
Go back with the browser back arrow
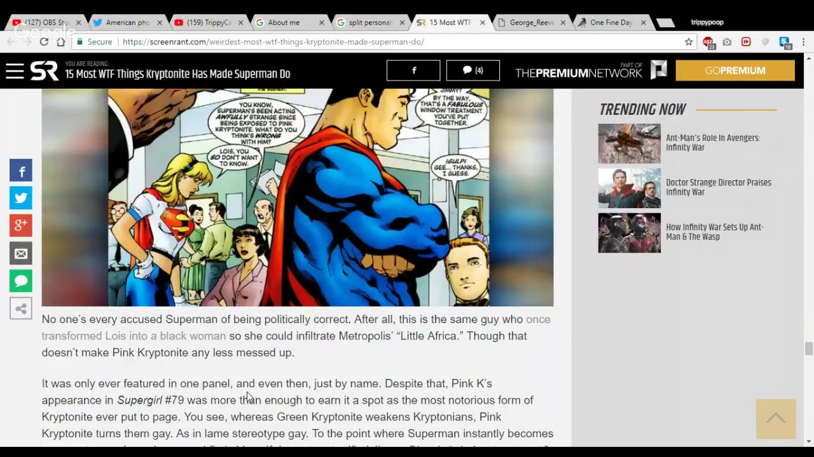point(11,42)
